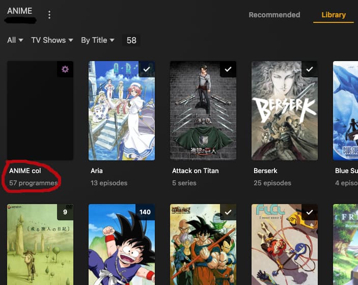Open the Berserk title link

point(265,170)
